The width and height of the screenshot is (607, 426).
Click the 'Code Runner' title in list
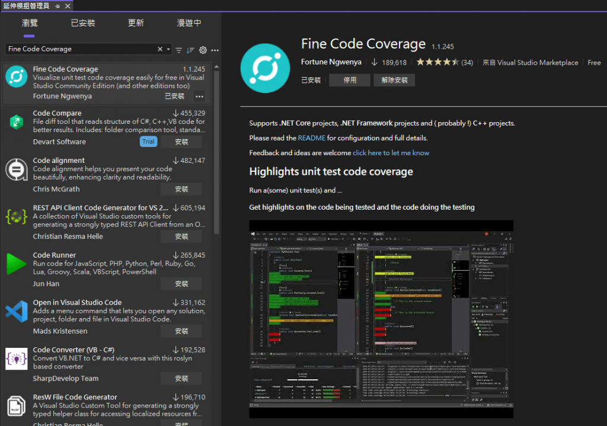click(x=54, y=255)
